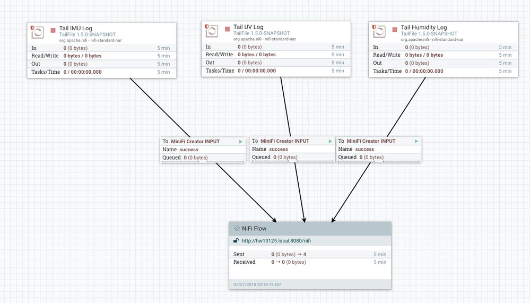Click TailFile 1.5.0-SNAPSHOT text under Tail UV Log

pyautogui.click(x=261, y=33)
